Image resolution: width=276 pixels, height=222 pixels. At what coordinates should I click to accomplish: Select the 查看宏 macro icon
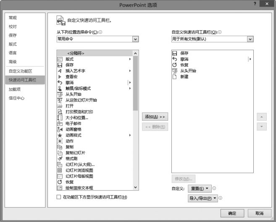click(60, 77)
